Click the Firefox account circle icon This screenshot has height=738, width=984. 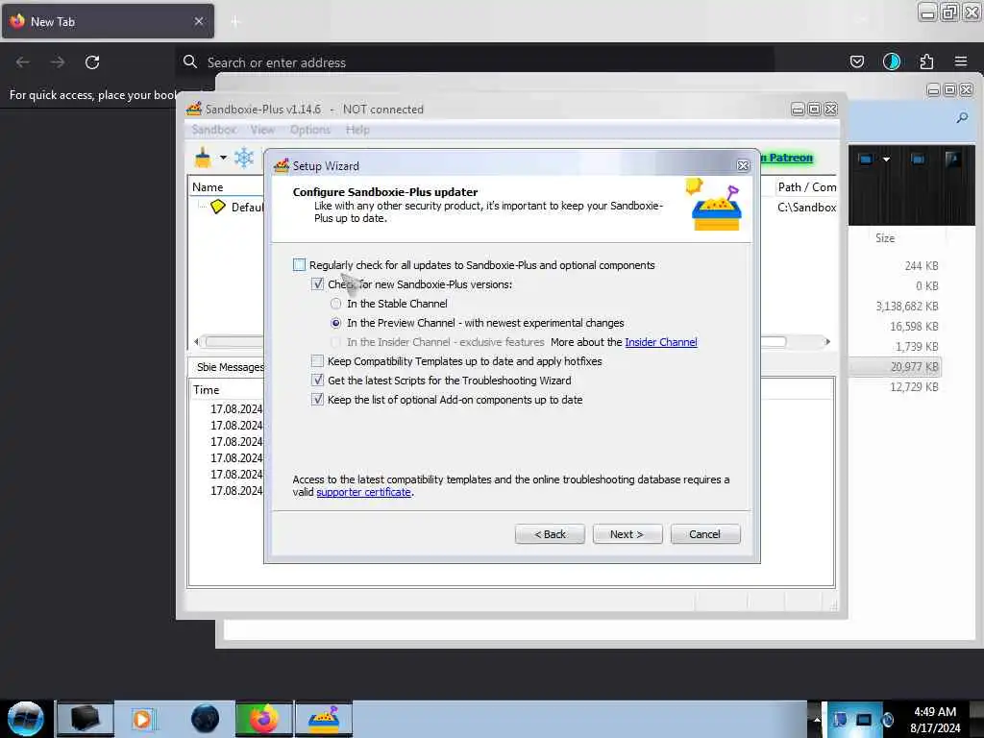pos(891,61)
